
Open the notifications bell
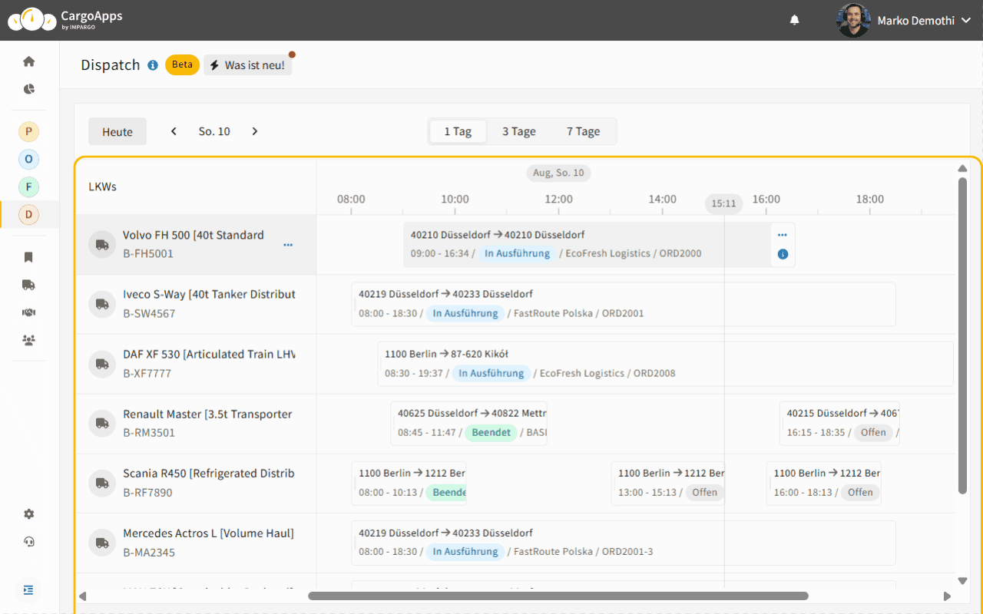click(795, 20)
